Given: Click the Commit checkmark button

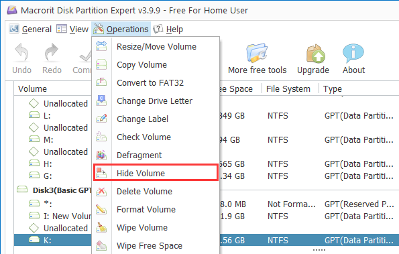Looking at the screenshot, I should coord(82,58).
